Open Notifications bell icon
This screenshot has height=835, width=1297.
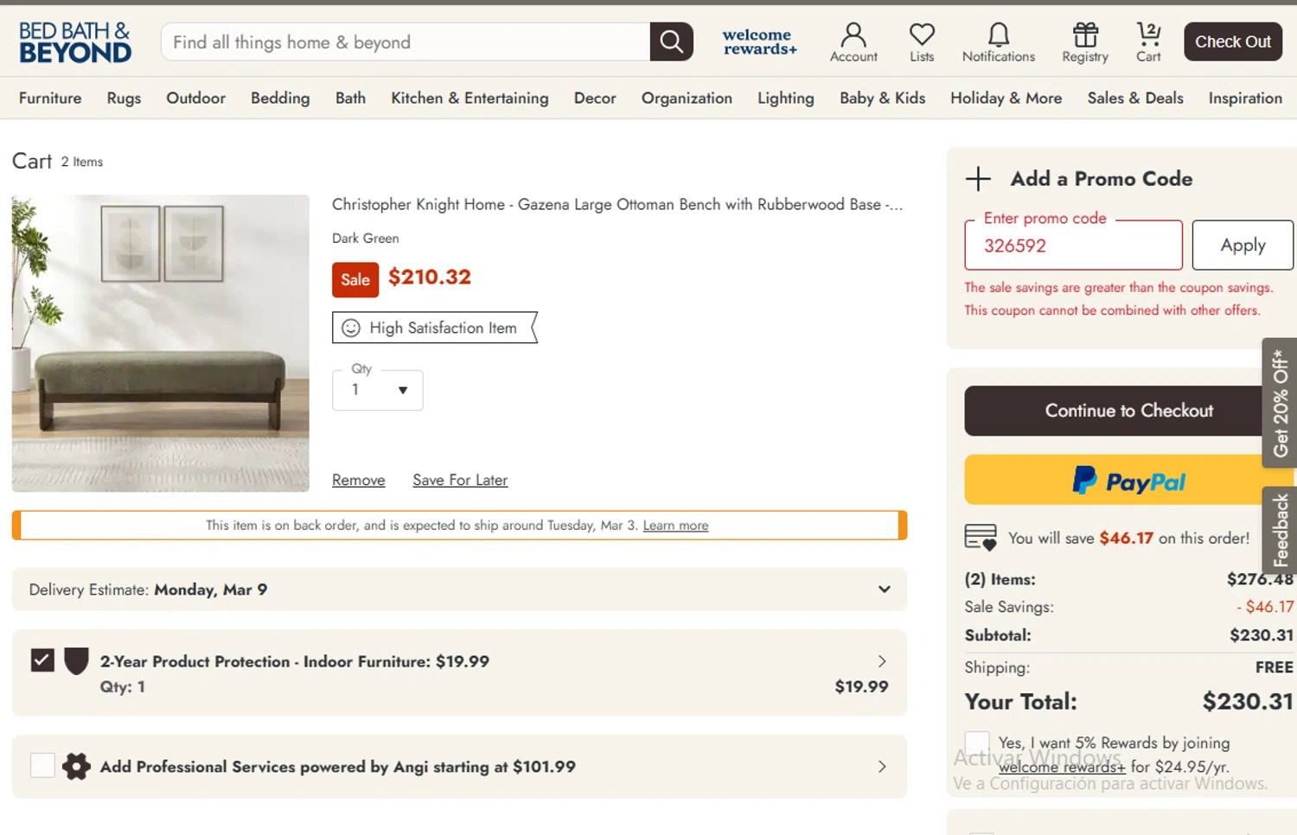coord(998,42)
